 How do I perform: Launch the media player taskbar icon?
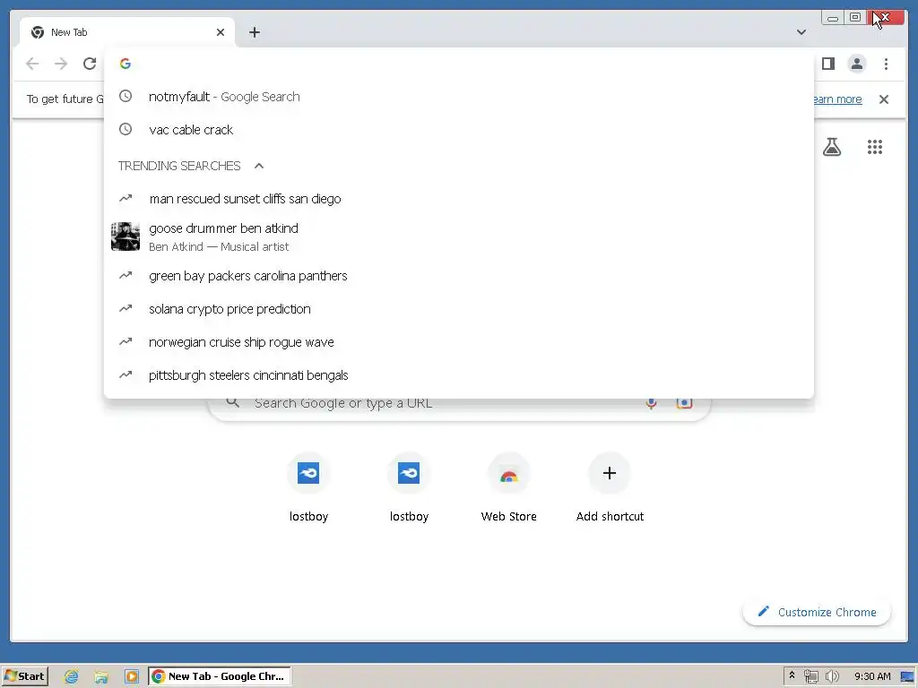tap(132, 676)
